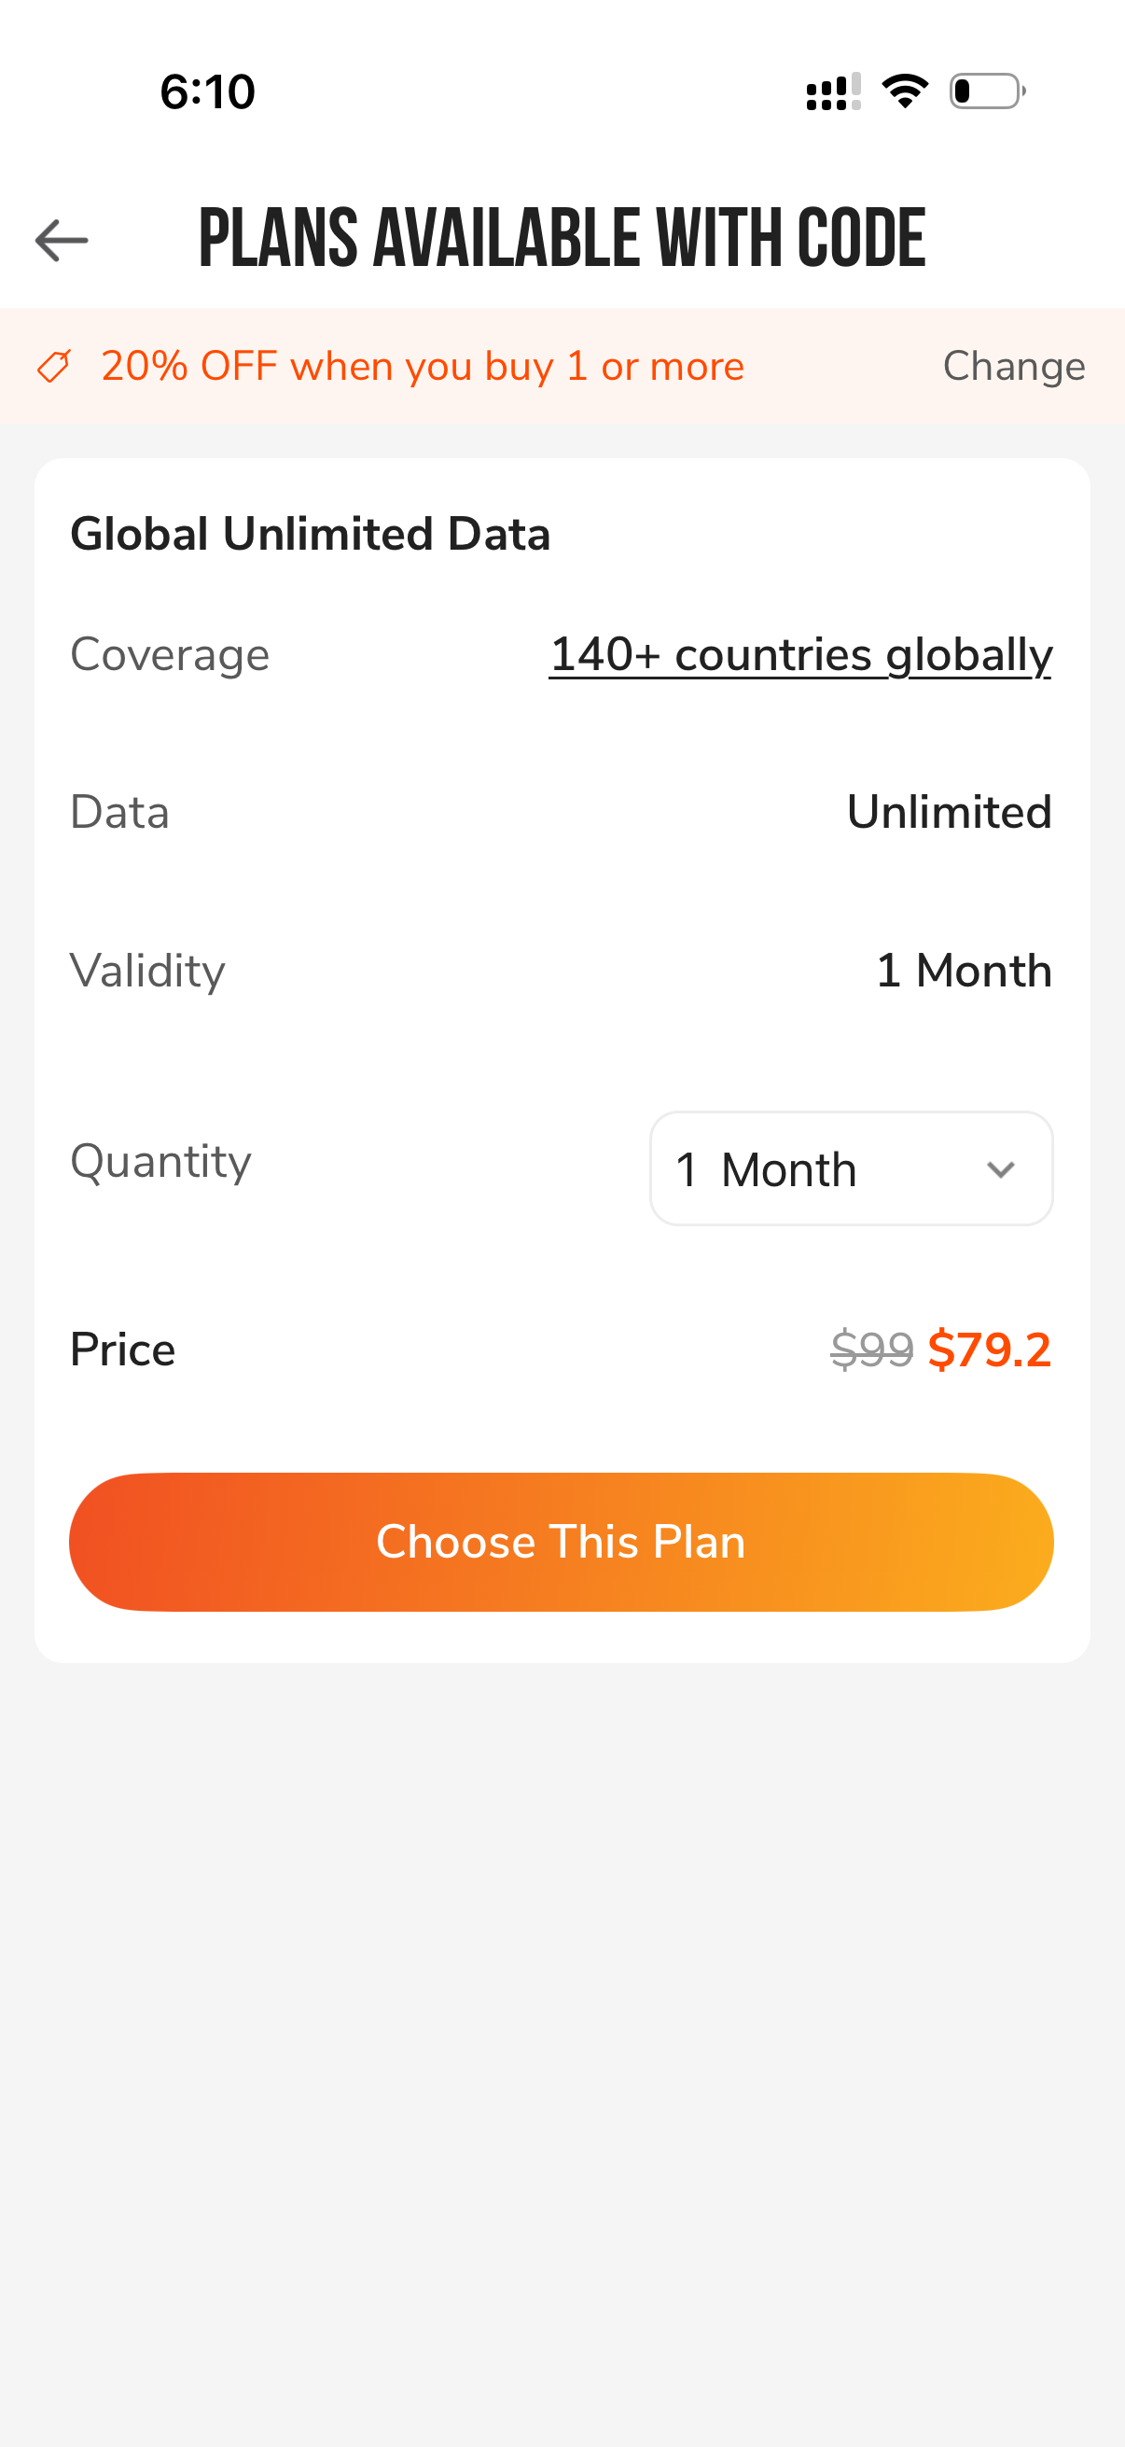Image resolution: width=1125 pixels, height=2447 pixels.
Task: Tap the battery indicator icon
Action: (987, 91)
